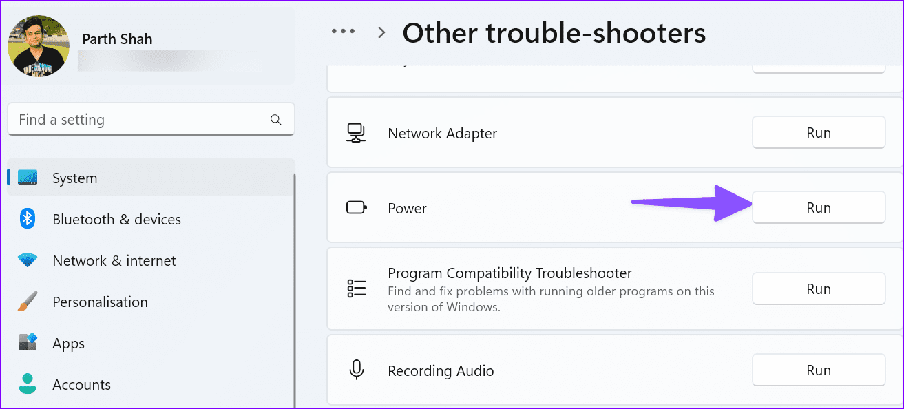Open the breadcrumb ellipsis menu
This screenshot has height=409, width=904.
pos(344,32)
